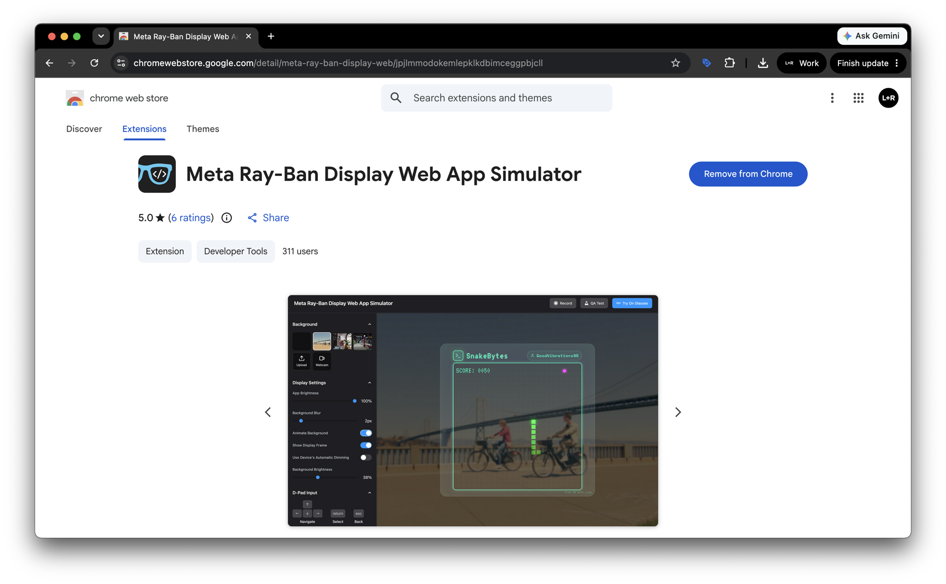Click the extension glasses icon
Image resolution: width=946 pixels, height=584 pixels.
pos(157,174)
